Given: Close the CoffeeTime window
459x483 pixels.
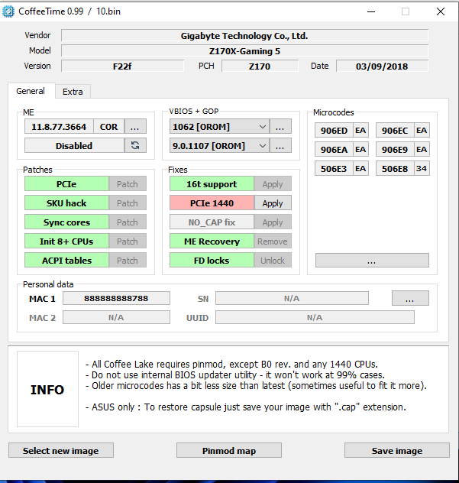Looking at the screenshot, I should coord(441,11).
